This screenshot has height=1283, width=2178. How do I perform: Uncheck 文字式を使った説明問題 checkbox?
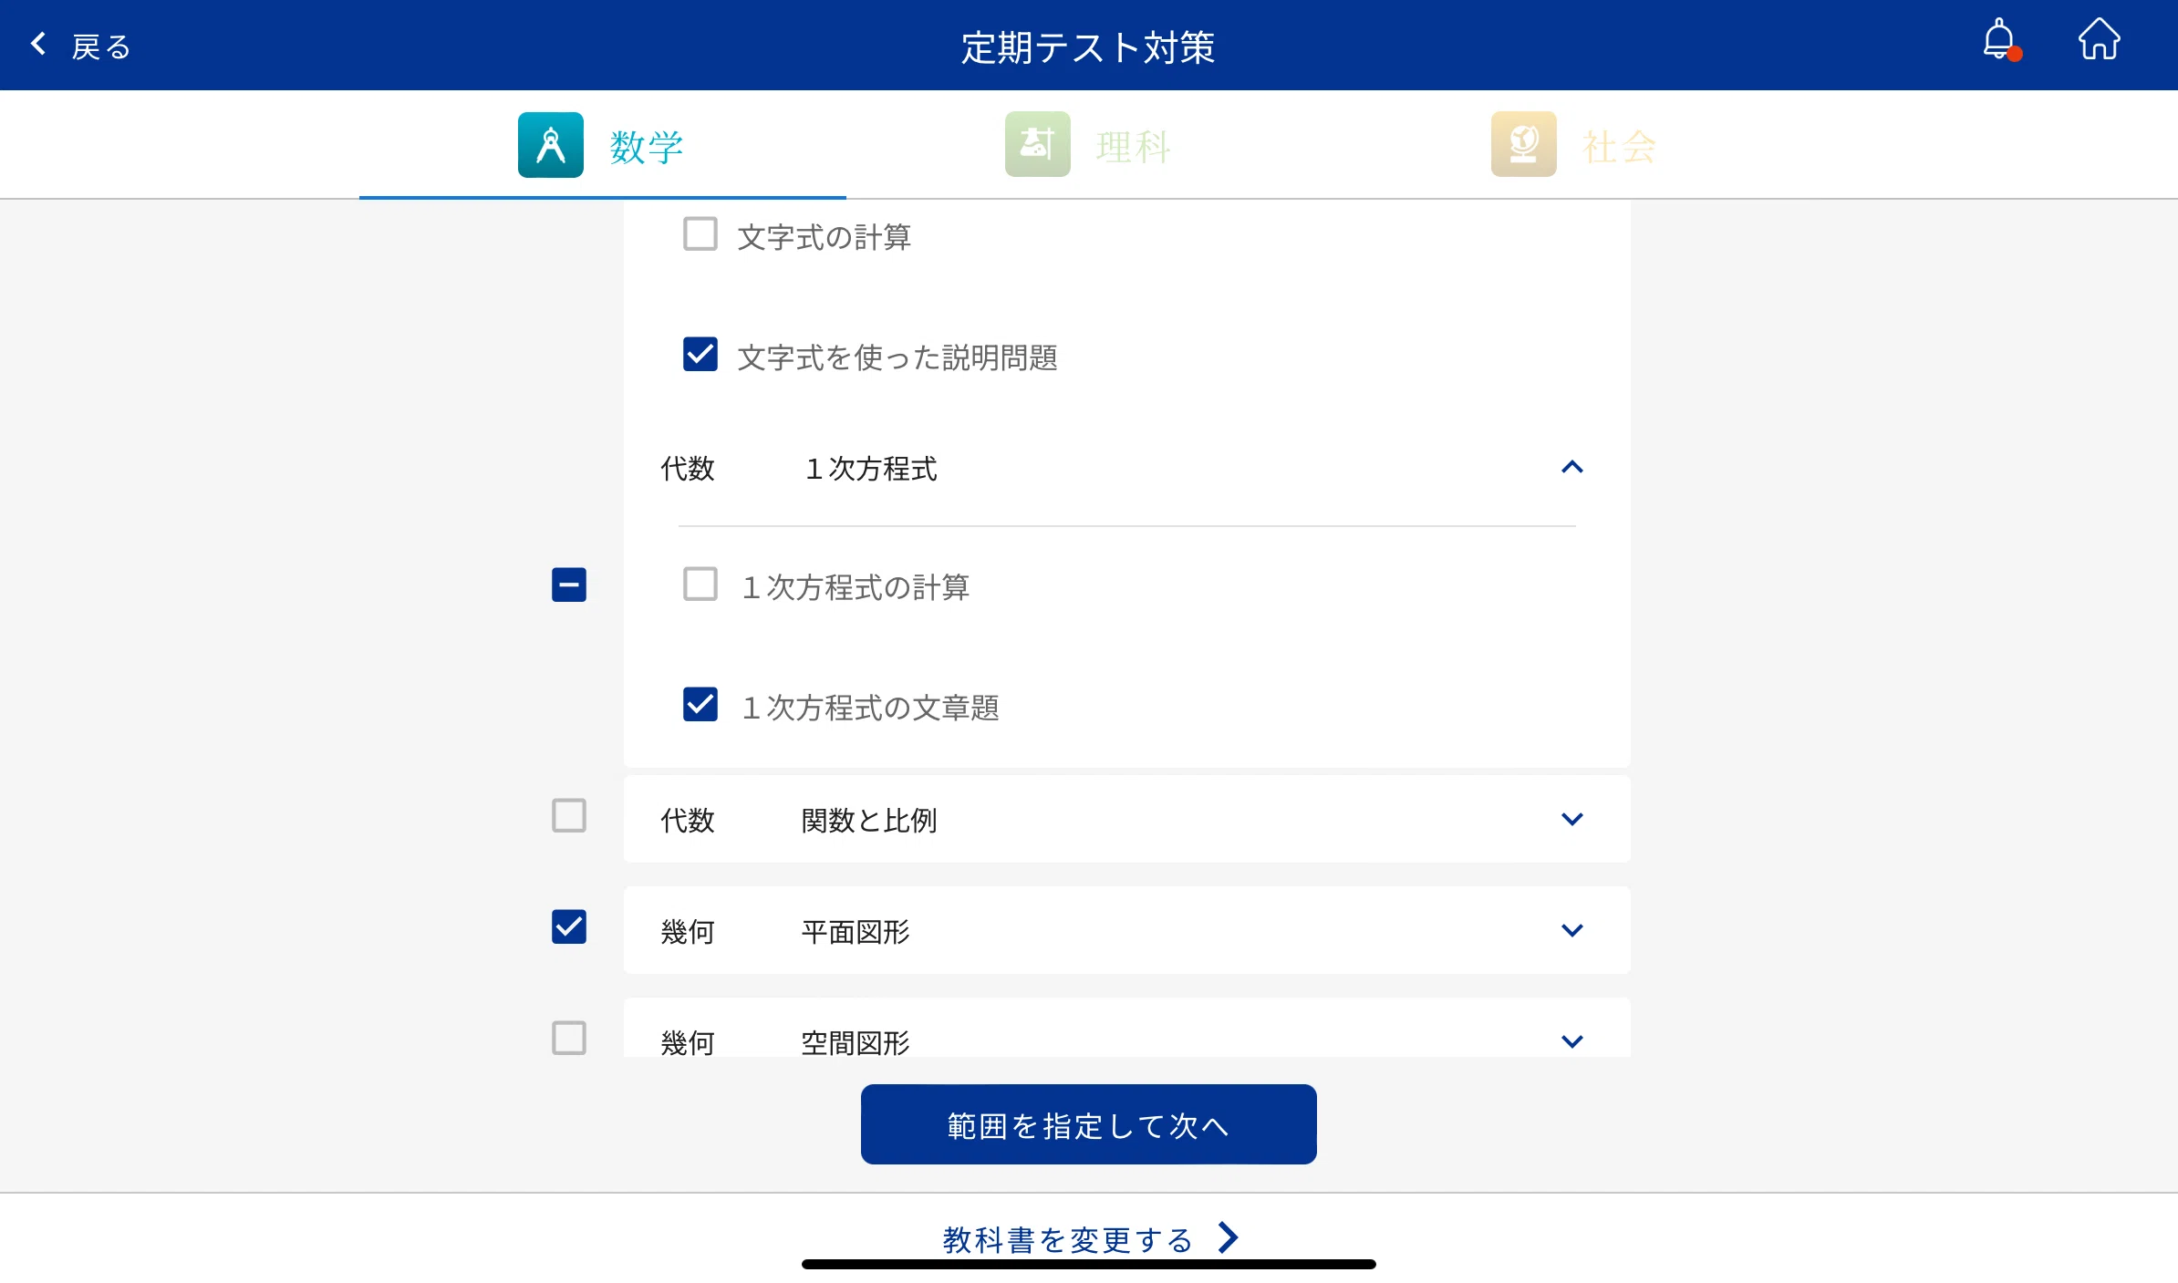coord(700,355)
